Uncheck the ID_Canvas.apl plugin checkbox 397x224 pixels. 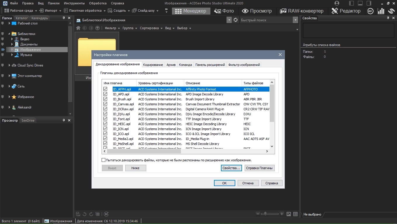(105, 104)
